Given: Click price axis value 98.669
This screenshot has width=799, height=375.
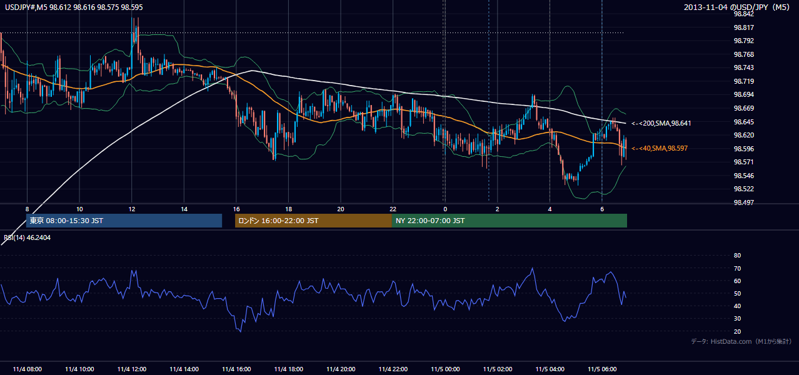Looking at the screenshot, I should [743, 108].
